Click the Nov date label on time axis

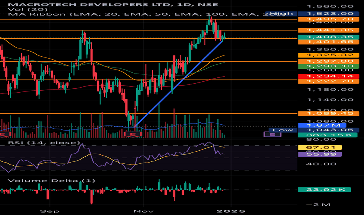(143, 211)
